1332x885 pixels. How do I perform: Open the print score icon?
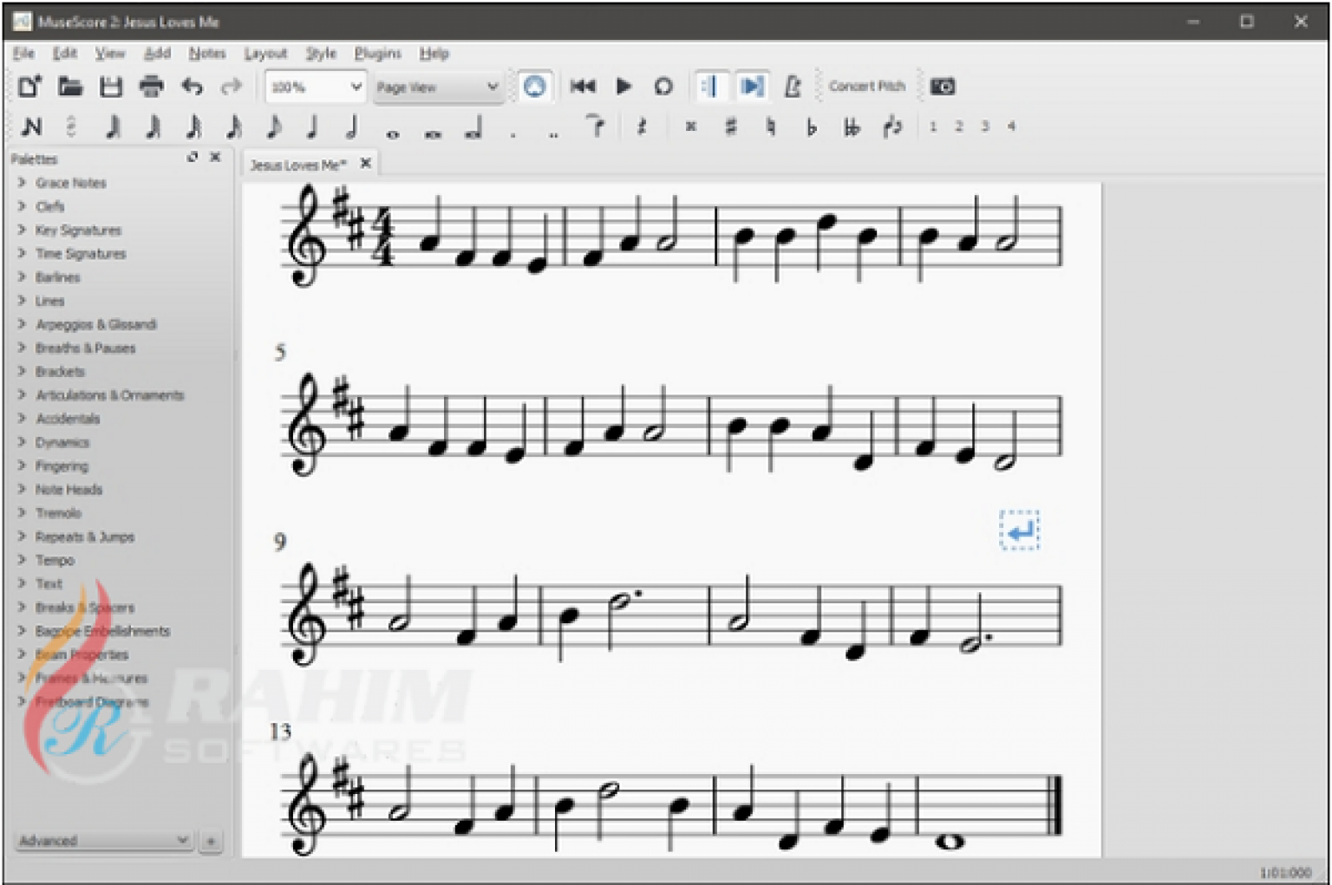click(x=153, y=86)
